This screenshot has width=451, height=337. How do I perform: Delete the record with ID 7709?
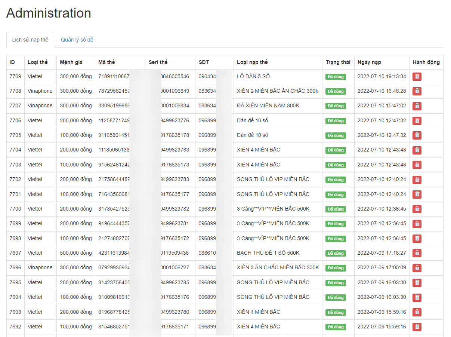pyautogui.click(x=417, y=77)
